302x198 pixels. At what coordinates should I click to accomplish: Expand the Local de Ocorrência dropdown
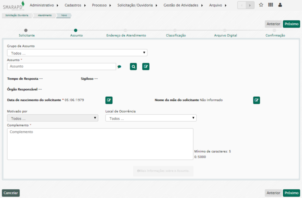[x=151, y=118]
